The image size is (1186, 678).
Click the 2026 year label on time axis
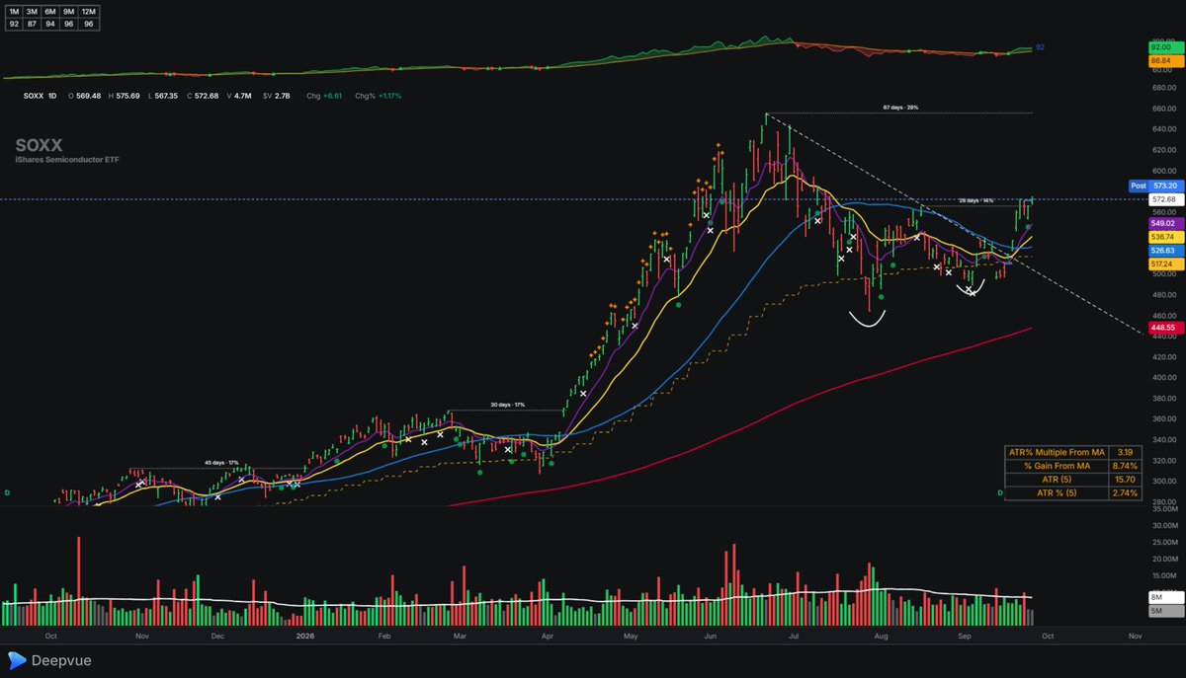tap(305, 637)
